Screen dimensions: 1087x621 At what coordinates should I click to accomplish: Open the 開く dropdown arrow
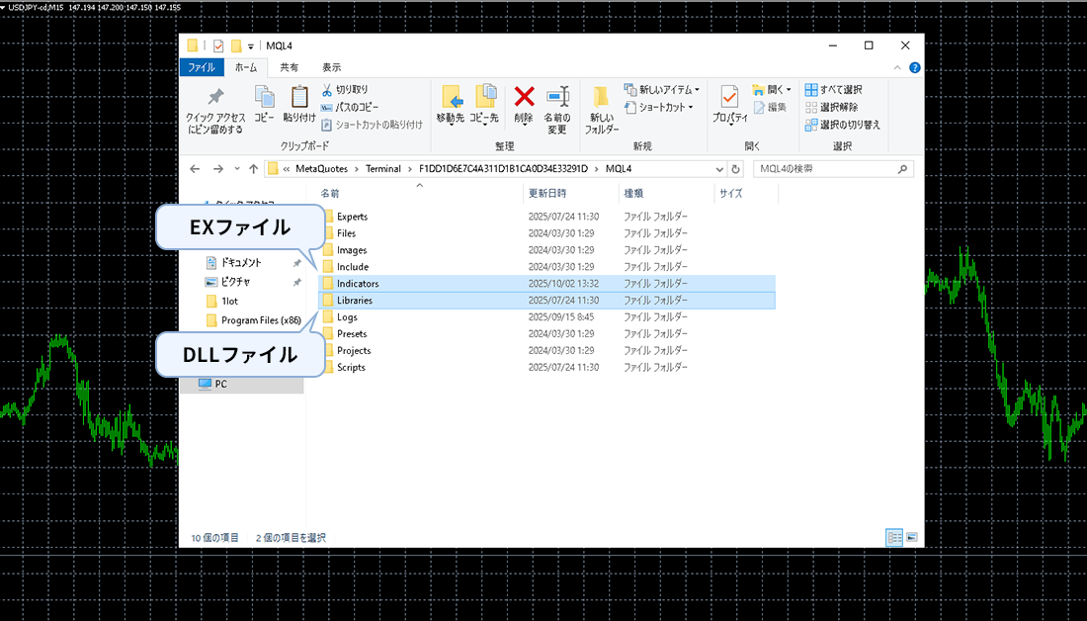tap(788, 89)
